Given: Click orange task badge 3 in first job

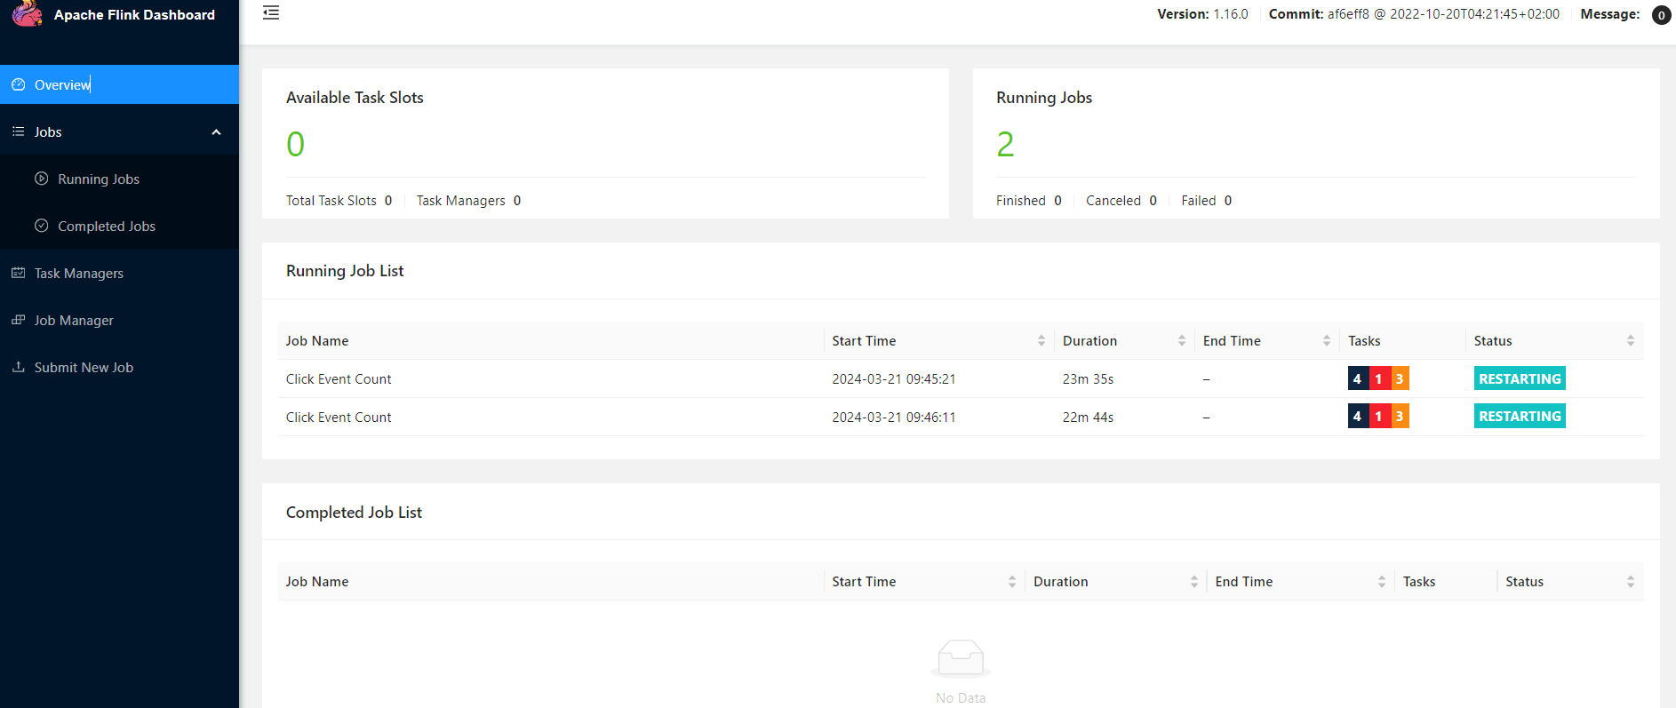Looking at the screenshot, I should point(1400,378).
